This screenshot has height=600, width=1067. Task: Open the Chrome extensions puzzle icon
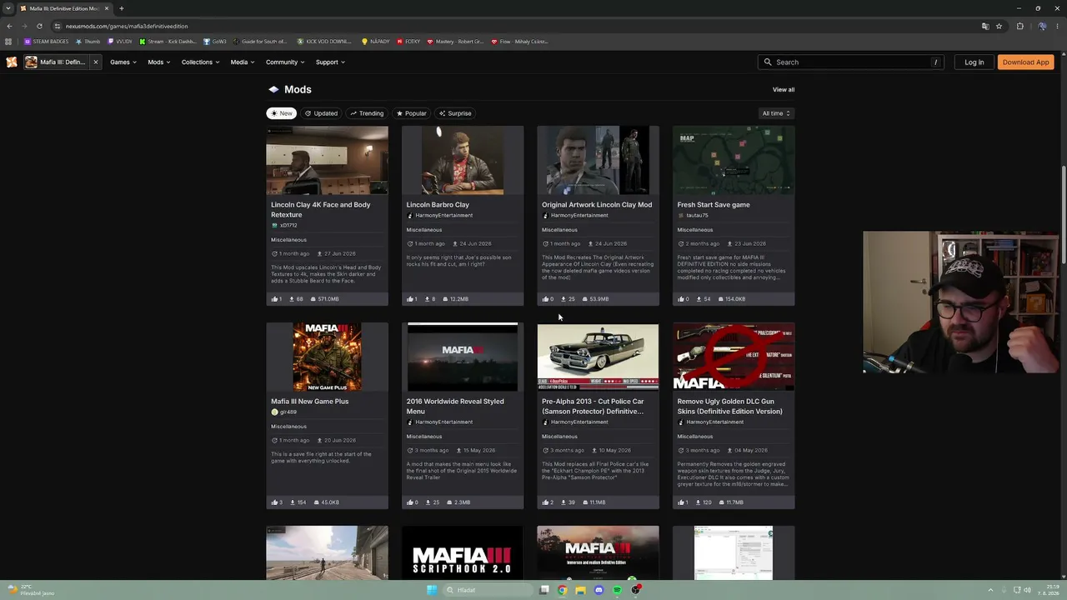pyautogui.click(x=1019, y=26)
